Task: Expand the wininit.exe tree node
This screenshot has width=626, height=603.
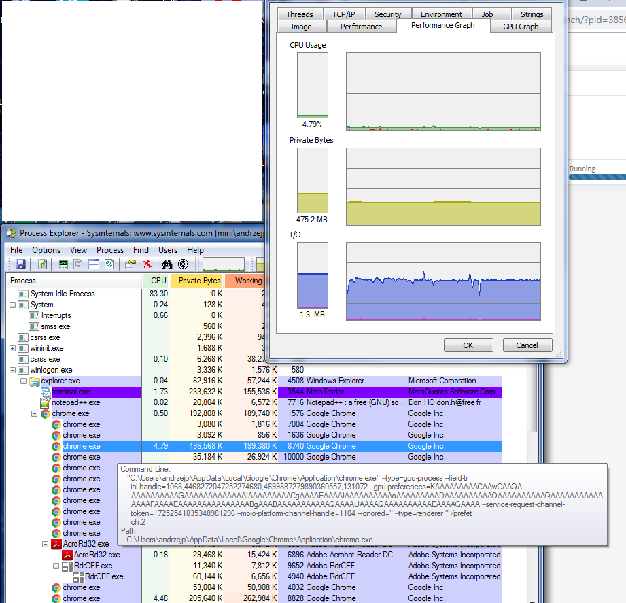Action: click(x=13, y=348)
